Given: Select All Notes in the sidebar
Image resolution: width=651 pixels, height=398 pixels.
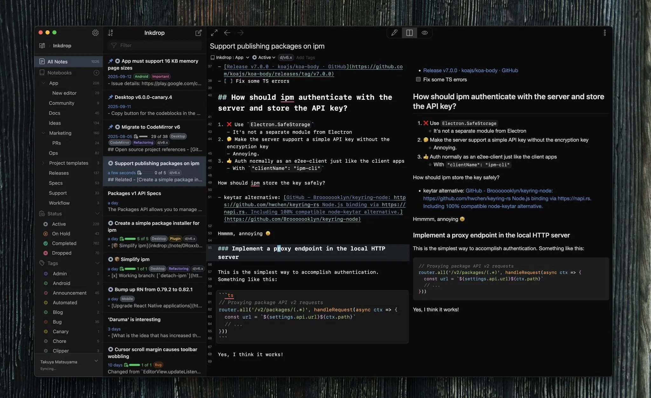Looking at the screenshot, I should (58, 62).
